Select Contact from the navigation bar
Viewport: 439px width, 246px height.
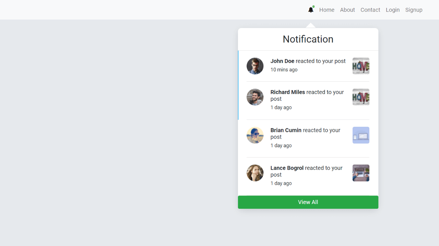370,10
